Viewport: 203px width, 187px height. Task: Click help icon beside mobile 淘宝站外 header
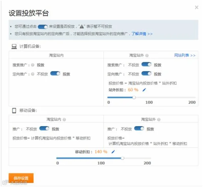(x=159, y=120)
